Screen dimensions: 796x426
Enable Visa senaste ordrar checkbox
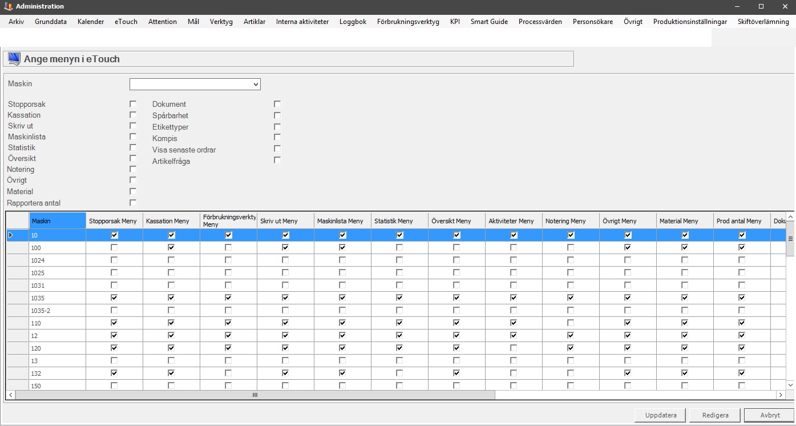point(277,148)
